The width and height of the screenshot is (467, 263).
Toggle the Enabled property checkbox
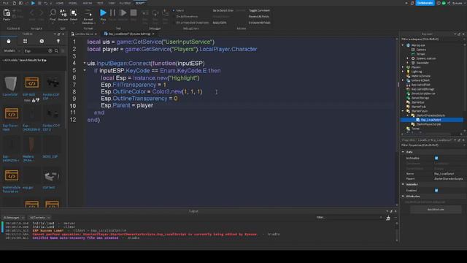436,190
